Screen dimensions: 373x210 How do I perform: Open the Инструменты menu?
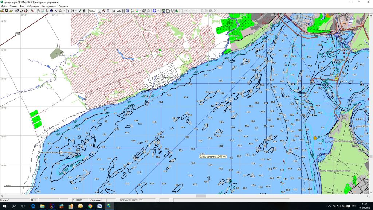[x=49, y=7]
